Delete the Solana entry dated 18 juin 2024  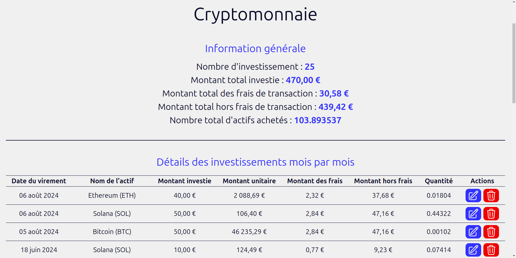[x=491, y=250]
